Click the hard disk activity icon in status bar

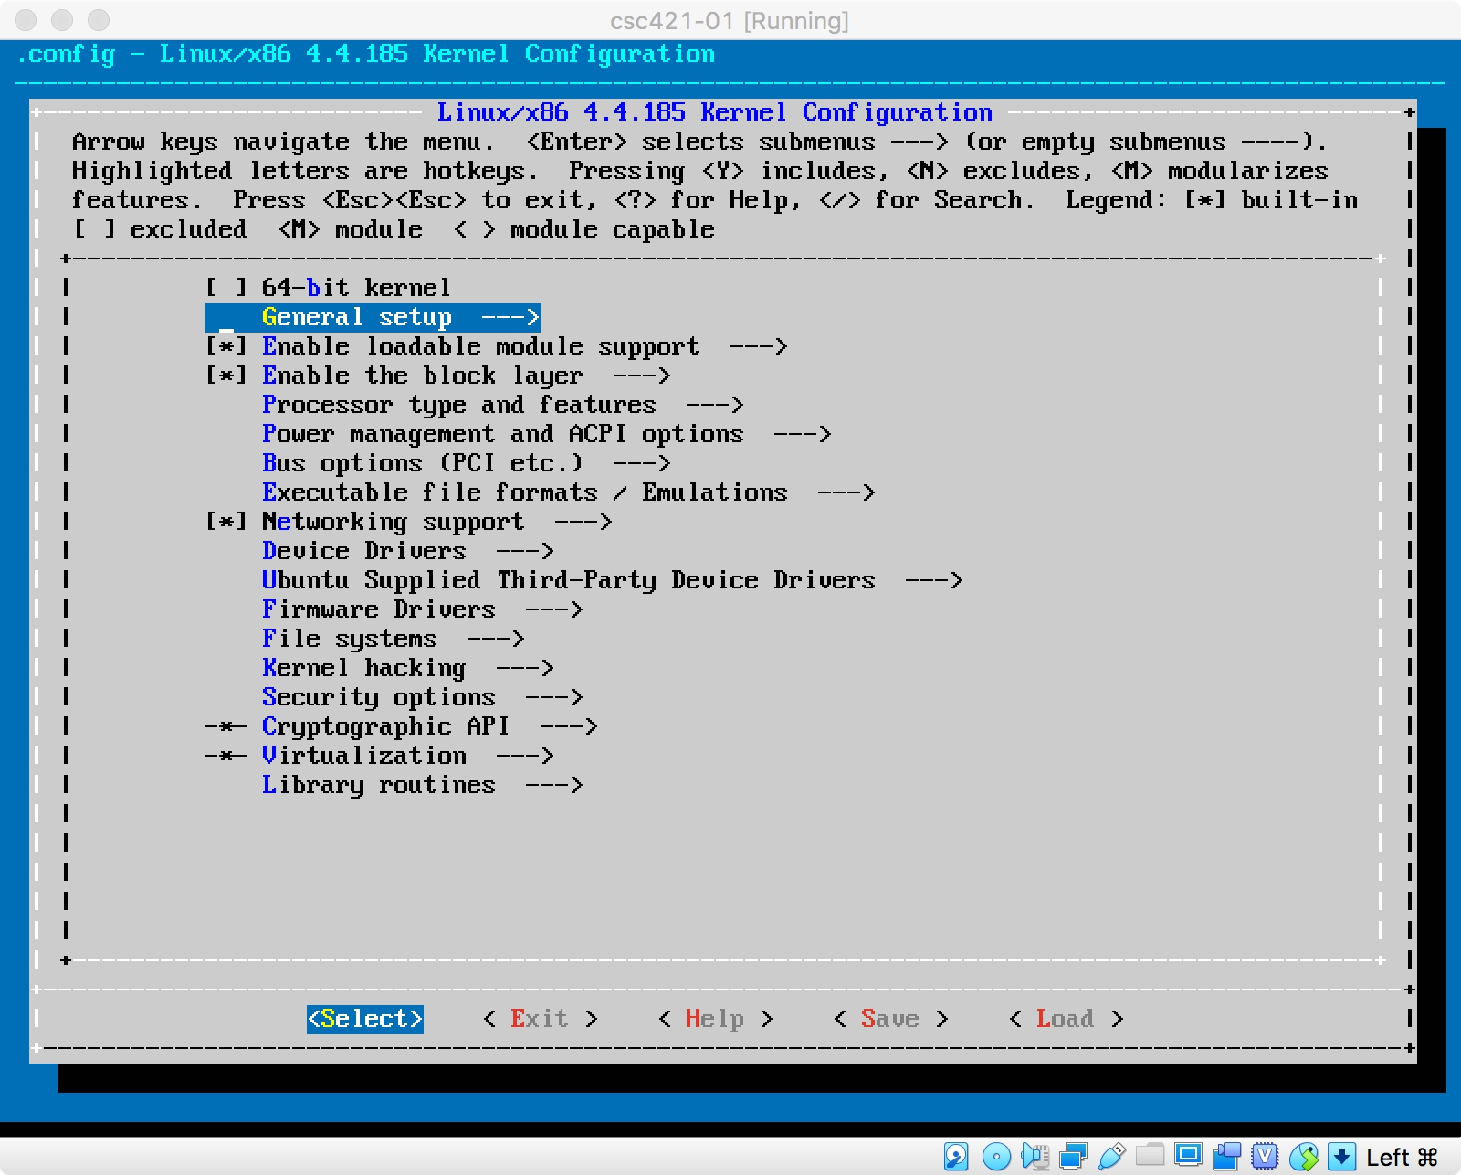(956, 1156)
